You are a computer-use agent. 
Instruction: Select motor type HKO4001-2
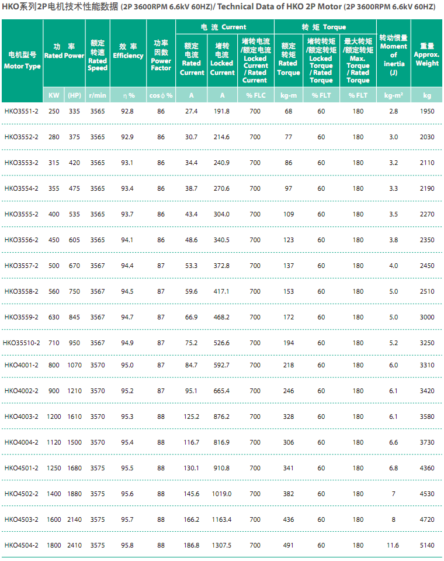[x=22, y=365]
